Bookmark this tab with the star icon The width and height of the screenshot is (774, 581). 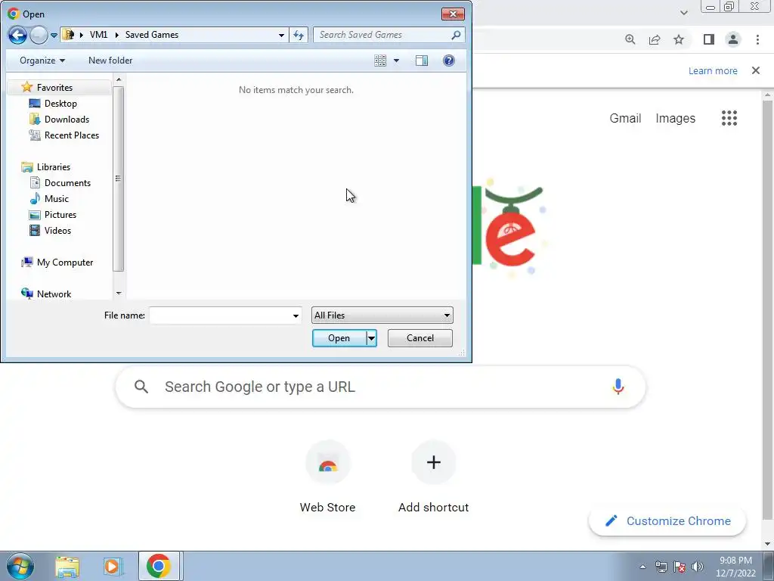679,39
